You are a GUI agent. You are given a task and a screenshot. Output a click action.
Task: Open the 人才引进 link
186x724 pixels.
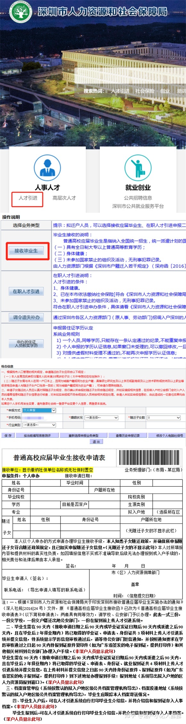(28, 198)
